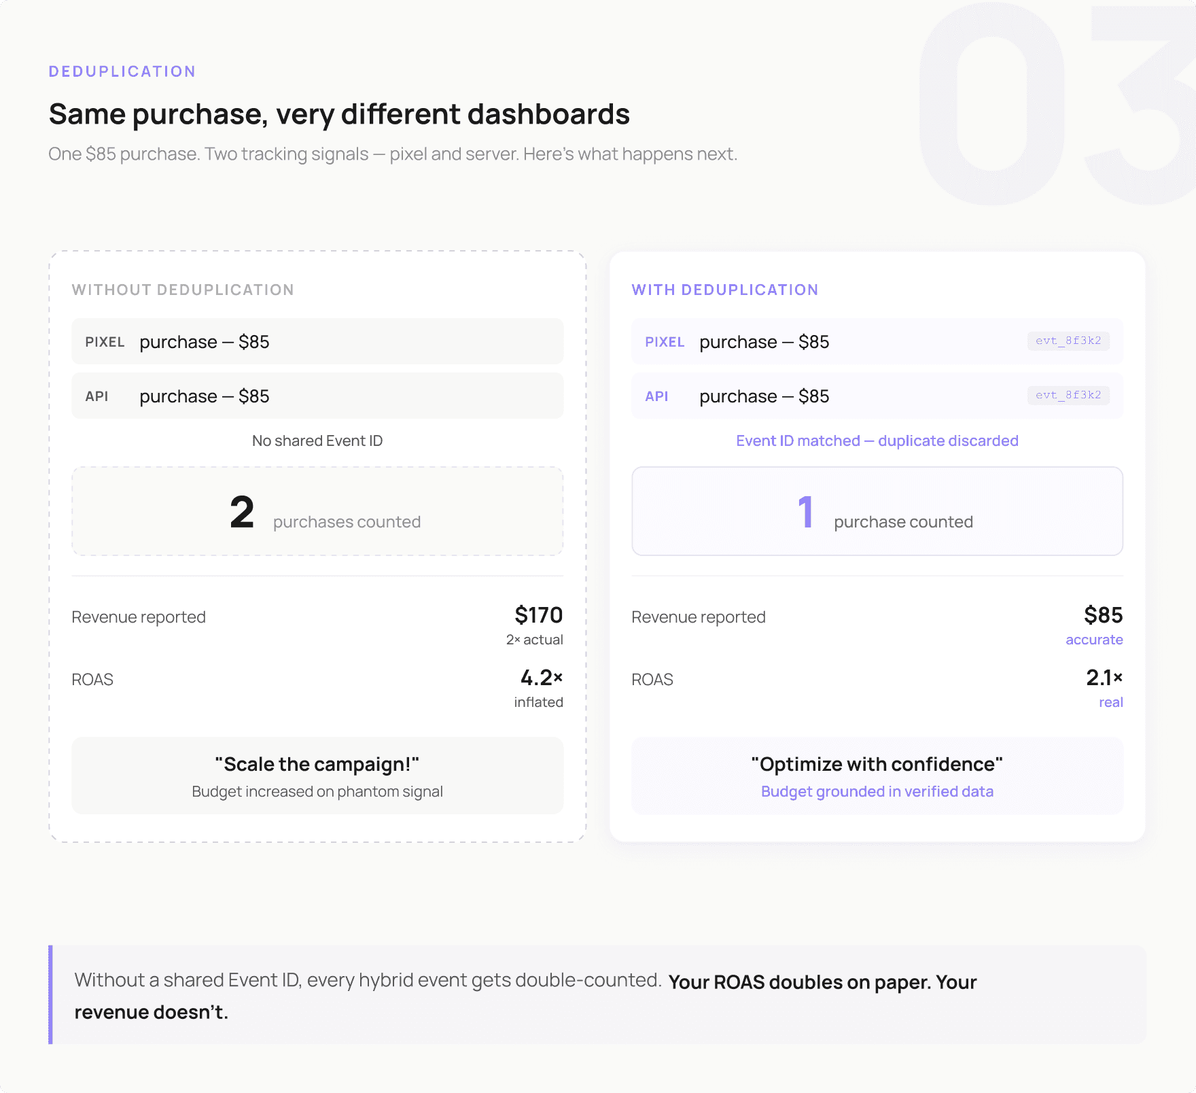This screenshot has height=1093, width=1196.
Task: Click ROAS label in right card
Action: pyautogui.click(x=652, y=680)
